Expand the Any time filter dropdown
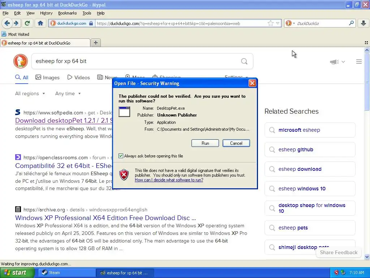This screenshot has width=370, height=278. [x=68, y=93]
